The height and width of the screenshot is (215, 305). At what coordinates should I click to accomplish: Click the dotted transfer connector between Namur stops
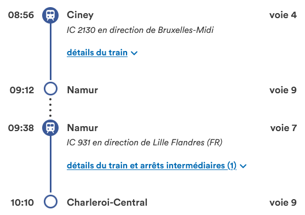click(x=50, y=107)
